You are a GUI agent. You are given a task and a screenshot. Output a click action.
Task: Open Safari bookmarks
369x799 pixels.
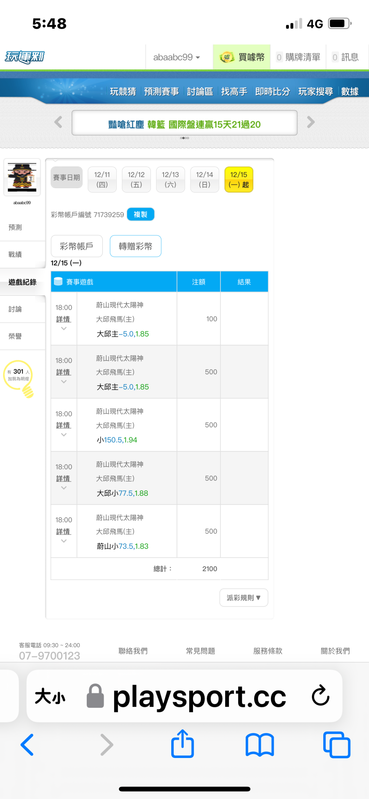[x=260, y=745]
